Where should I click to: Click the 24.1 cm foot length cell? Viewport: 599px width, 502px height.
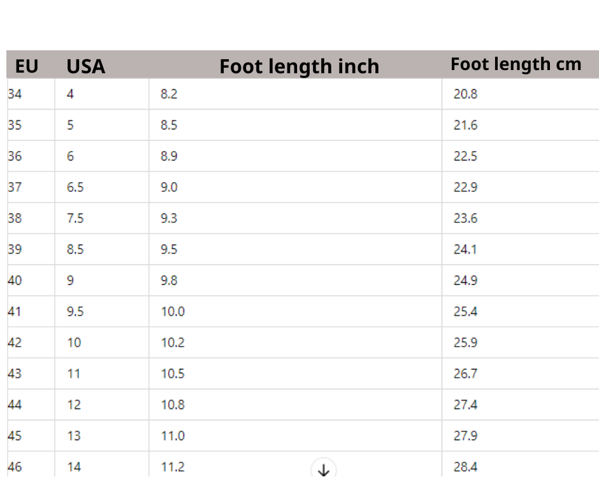[x=521, y=250]
